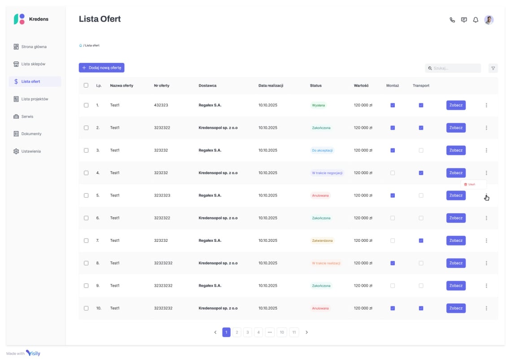Open the filter icon next to search
Viewport: 511px width, 362px height.
(493, 68)
